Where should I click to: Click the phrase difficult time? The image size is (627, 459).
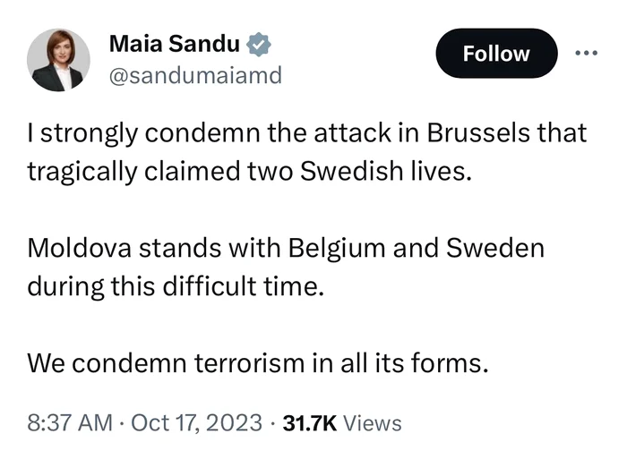(x=244, y=286)
